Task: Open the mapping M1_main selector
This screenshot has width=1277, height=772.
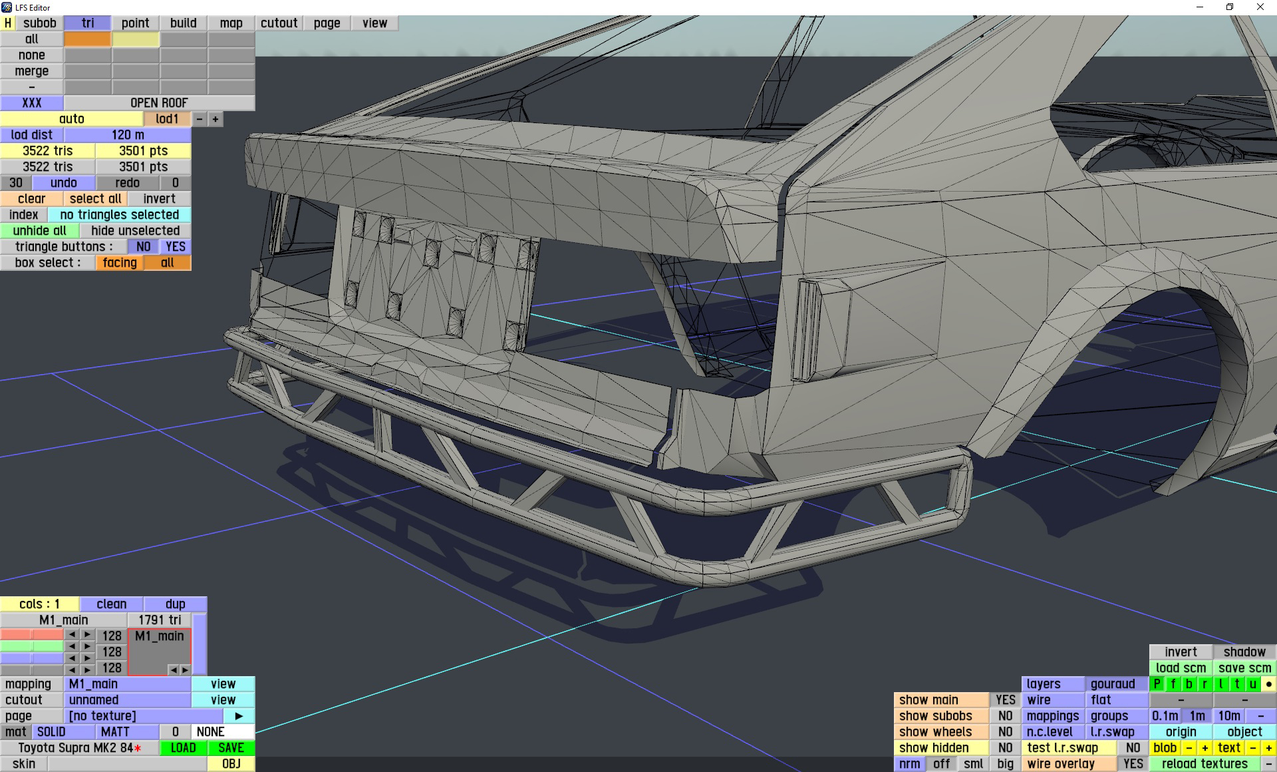Action: pos(128,684)
